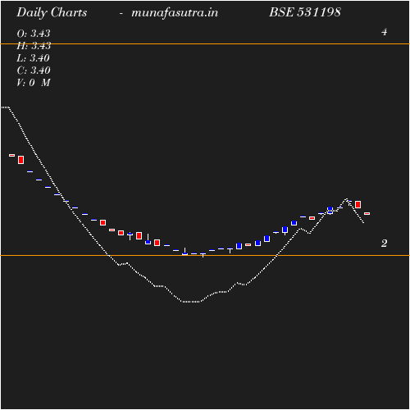Click the close value 'C: 3.40'
The height and width of the screenshot is (410, 410).
tap(34, 71)
